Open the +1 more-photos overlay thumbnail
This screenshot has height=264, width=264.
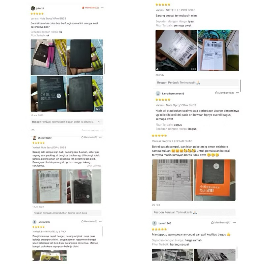tap(85, 94)
